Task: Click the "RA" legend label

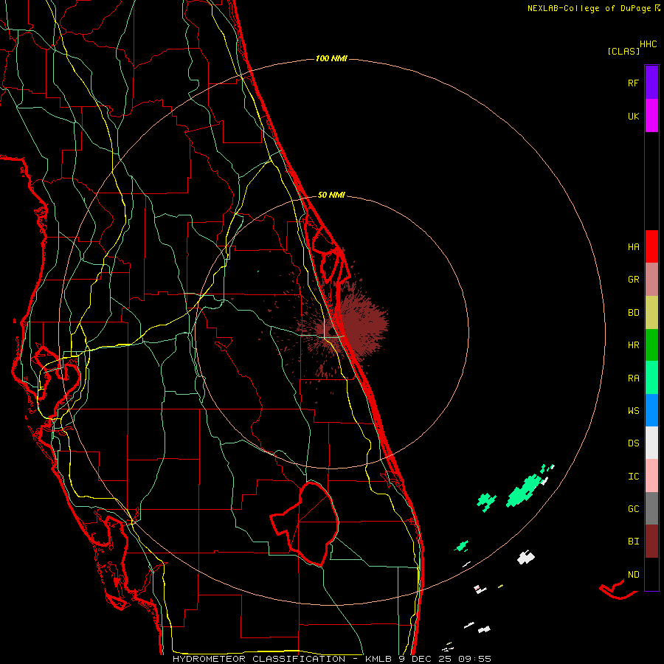Action: tap(633, 378)
